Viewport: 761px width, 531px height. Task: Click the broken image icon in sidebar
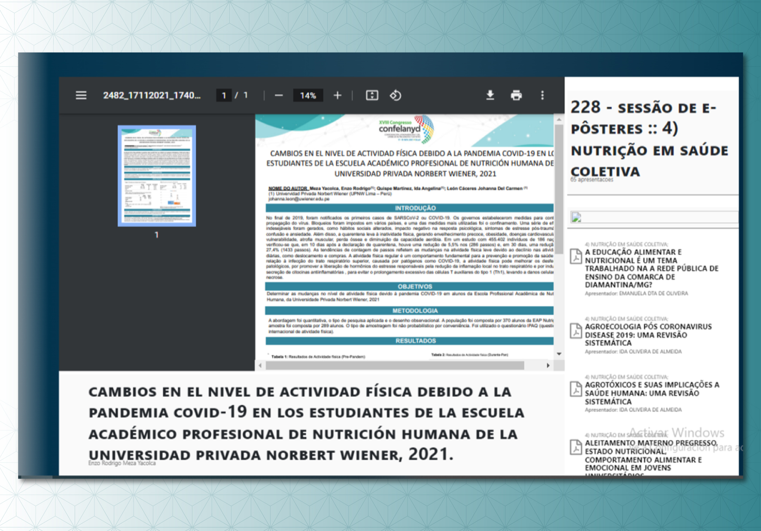pos(576,218)
